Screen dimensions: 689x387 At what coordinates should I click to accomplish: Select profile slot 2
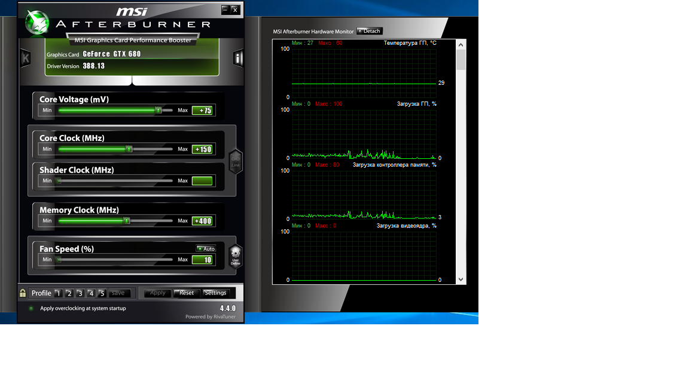click(x=69, y=293)
